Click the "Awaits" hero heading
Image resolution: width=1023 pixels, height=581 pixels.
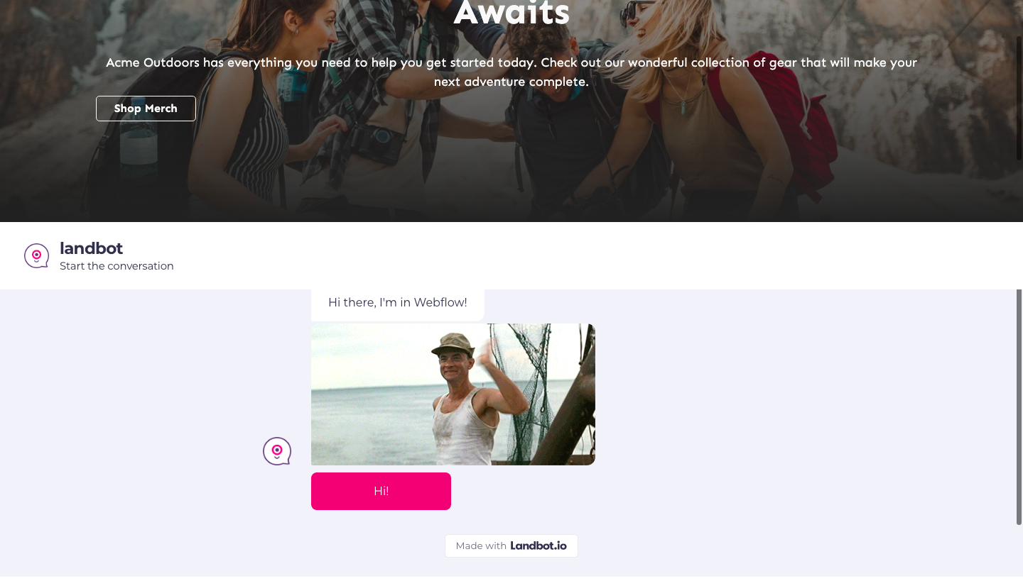tap(511, 13)
